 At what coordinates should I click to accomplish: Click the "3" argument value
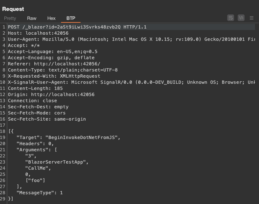tap(31, 156)
